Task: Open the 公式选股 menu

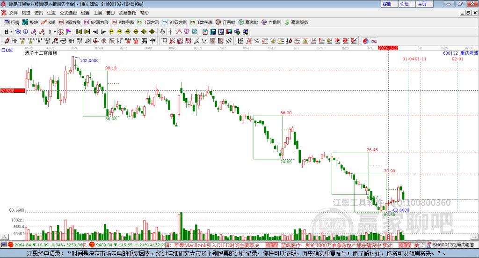Action: click(x=68, y=13)
